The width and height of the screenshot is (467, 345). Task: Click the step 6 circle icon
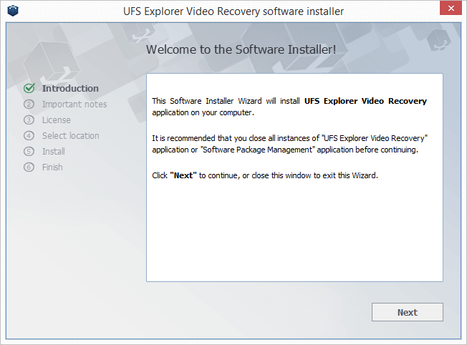pyautogui.click(x=29, y=167)
